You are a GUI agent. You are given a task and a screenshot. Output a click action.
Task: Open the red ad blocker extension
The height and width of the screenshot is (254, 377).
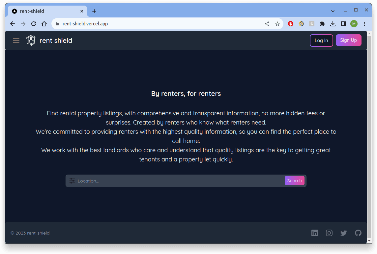pos(290,23)
